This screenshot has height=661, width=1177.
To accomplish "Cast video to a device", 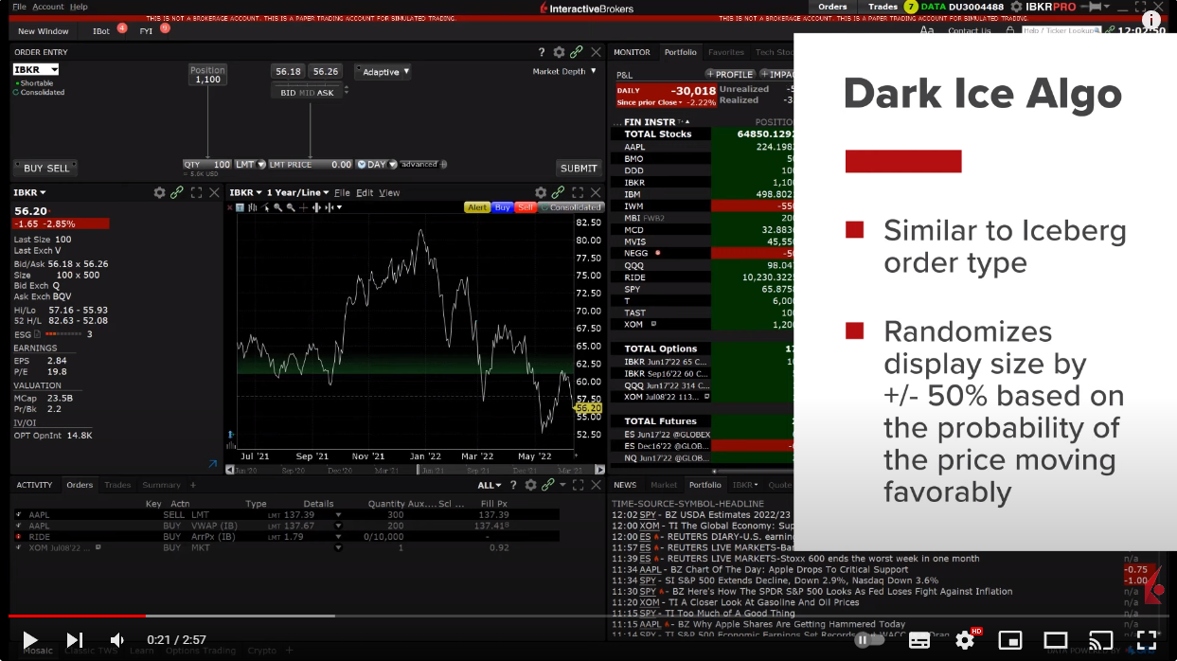I will tap(1101, 640).
